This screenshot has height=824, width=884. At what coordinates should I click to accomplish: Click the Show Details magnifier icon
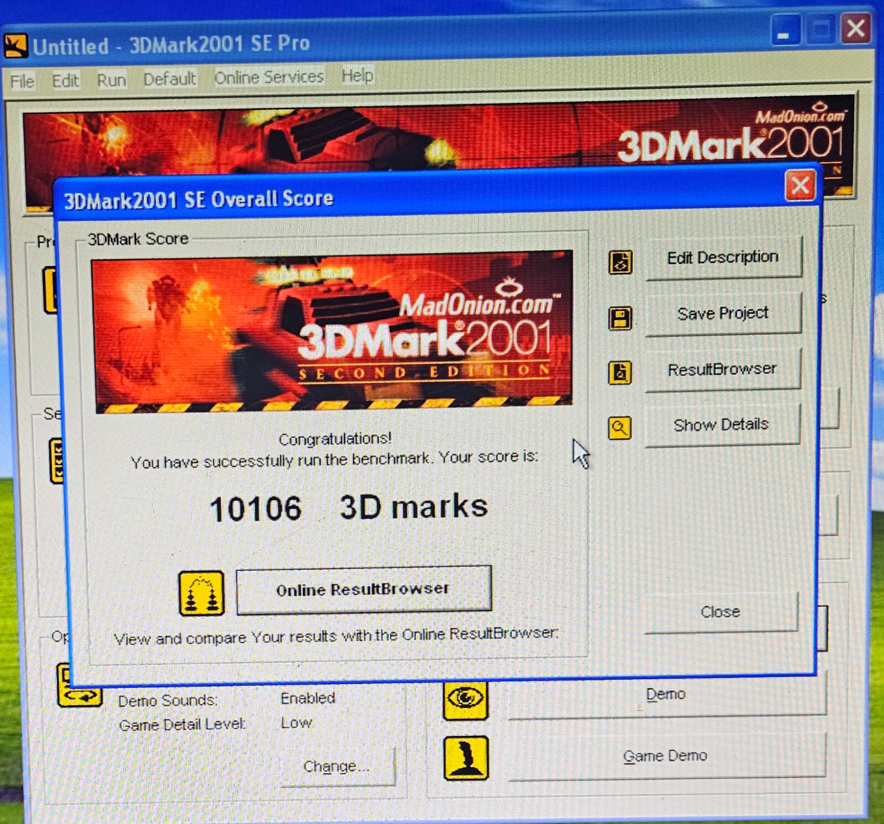(619, 428)
